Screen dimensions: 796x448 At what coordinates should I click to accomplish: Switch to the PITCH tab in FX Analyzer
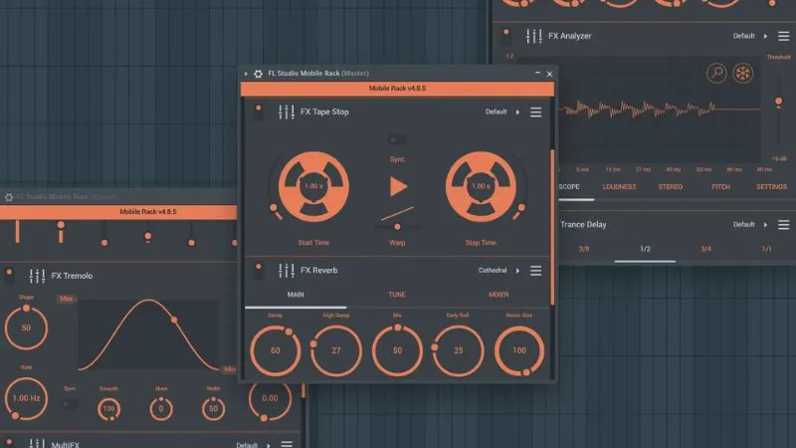point(720,187)
